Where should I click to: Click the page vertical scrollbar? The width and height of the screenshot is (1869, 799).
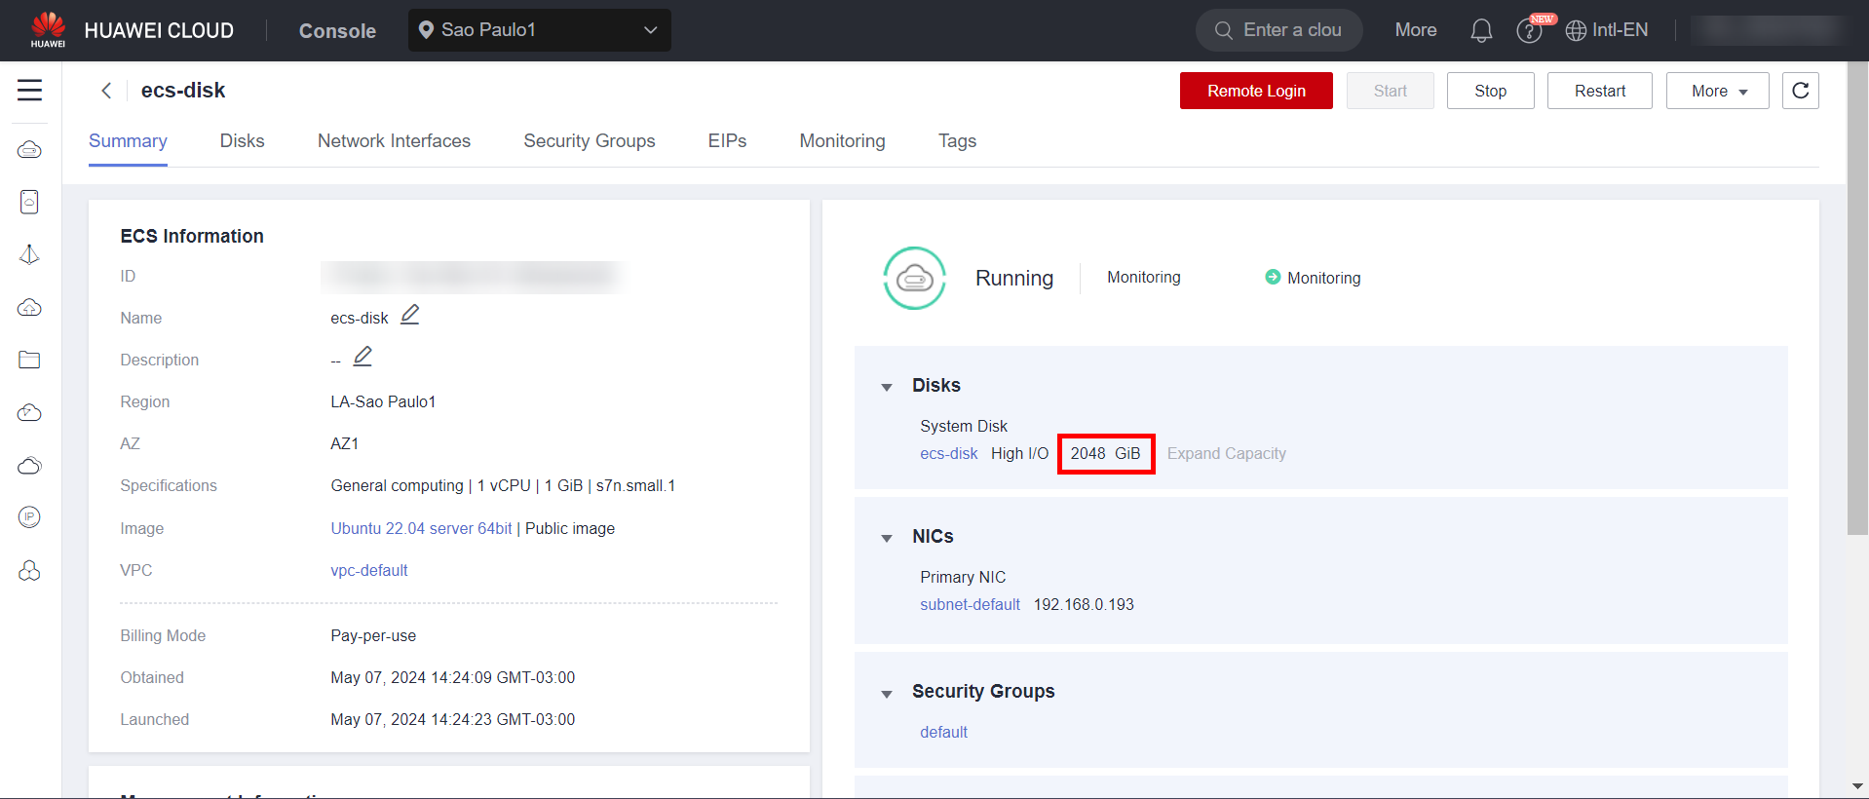[x=1857, y=292]
